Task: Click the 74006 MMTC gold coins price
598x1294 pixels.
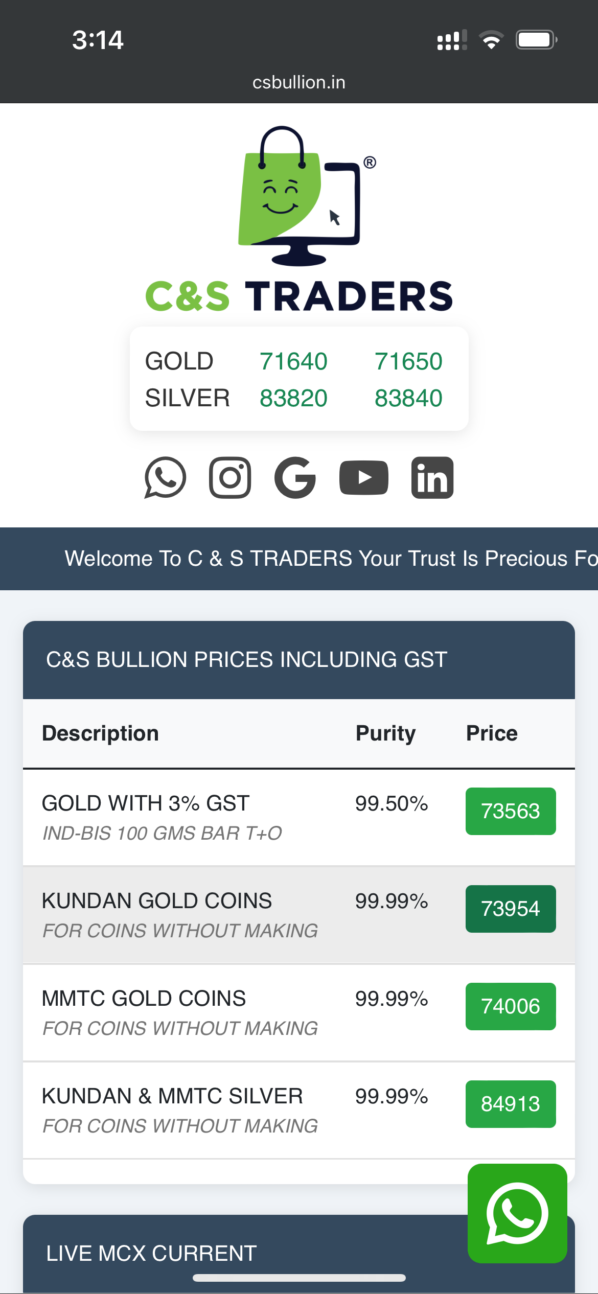Action: 510,1006
